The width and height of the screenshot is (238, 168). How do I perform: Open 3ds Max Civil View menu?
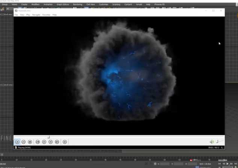(90, 4)
